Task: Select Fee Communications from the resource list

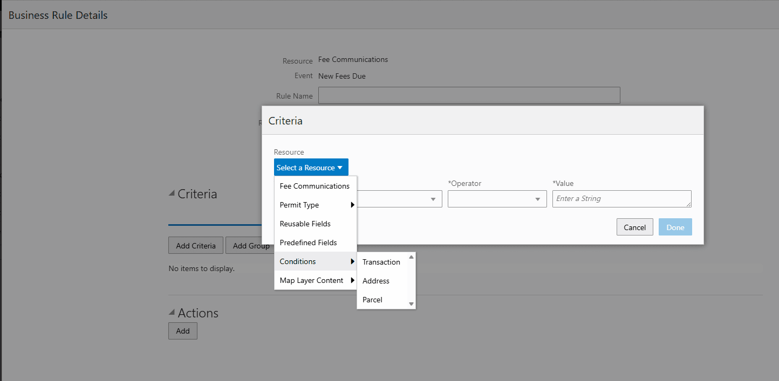Action: click(x=314, y=186)
